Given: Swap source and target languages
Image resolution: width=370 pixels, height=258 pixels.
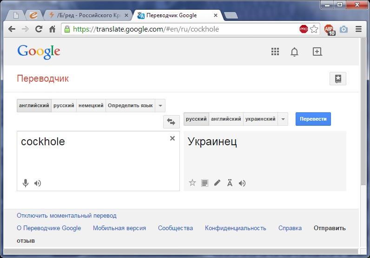Looking at the screenshot, I should coord(172,122).
